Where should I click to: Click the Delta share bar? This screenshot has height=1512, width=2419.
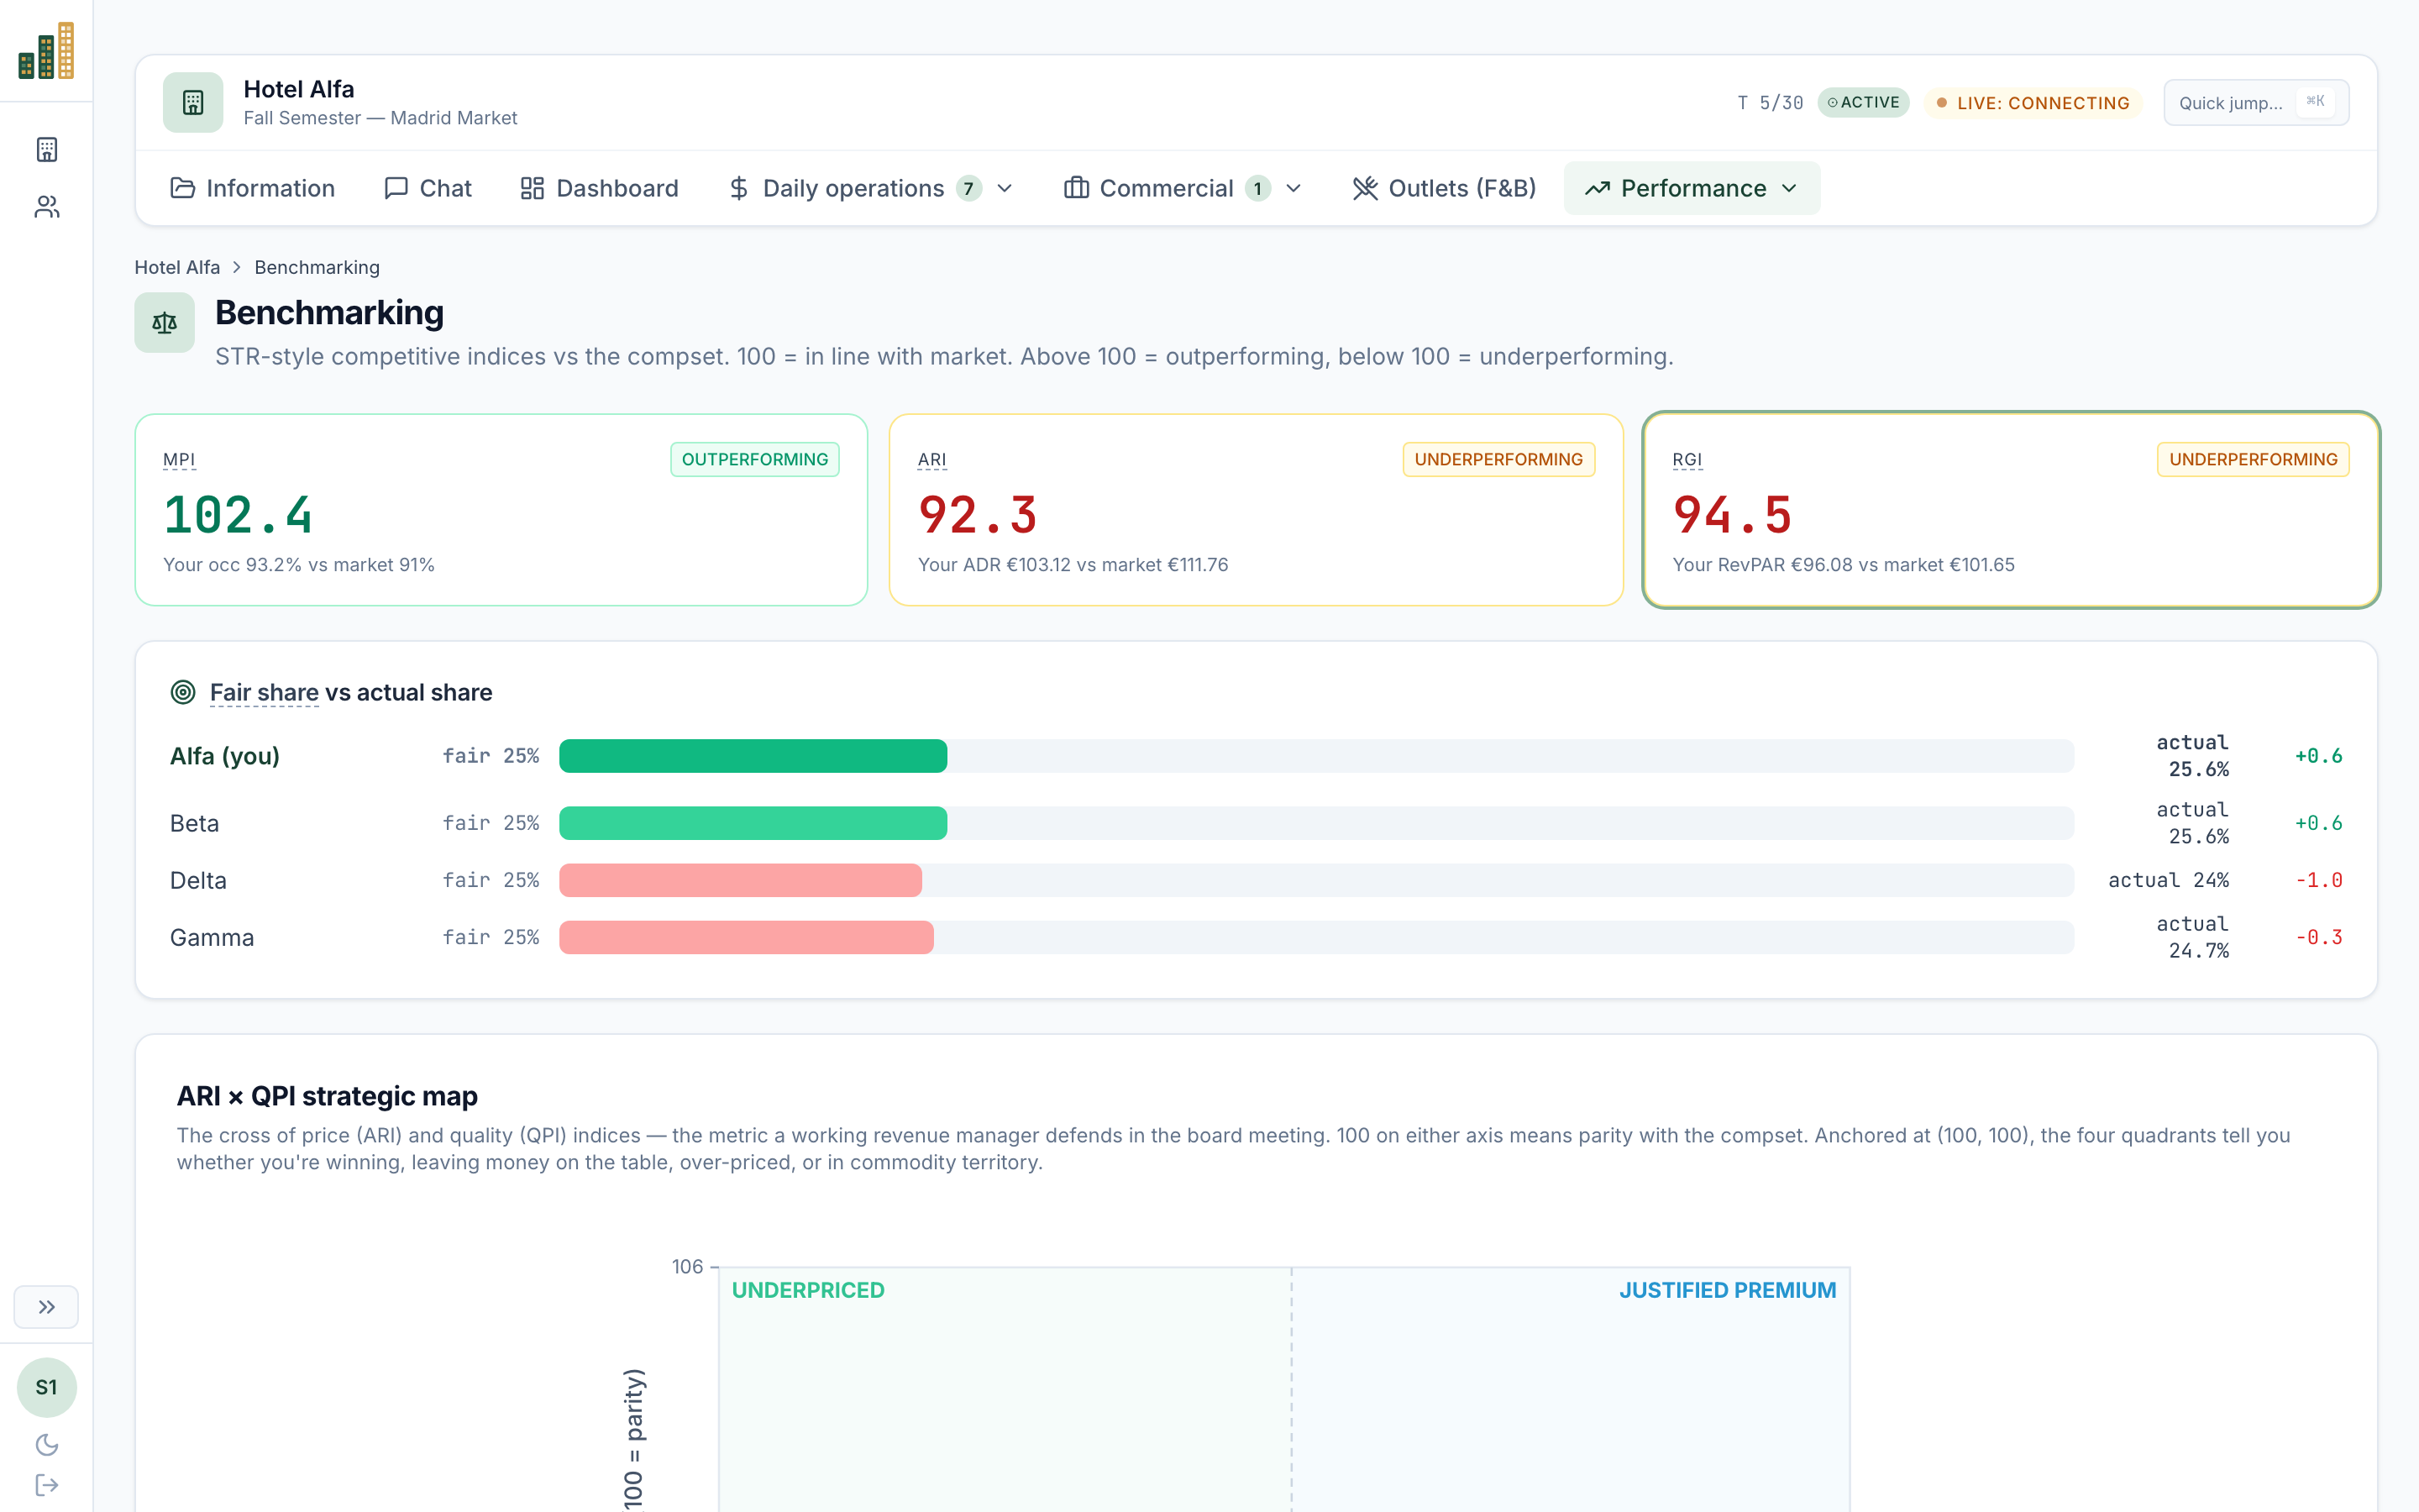[x=1316, y=880]
